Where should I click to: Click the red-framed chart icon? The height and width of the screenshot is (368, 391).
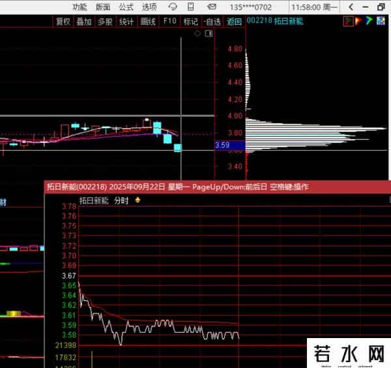pos(348,21)
